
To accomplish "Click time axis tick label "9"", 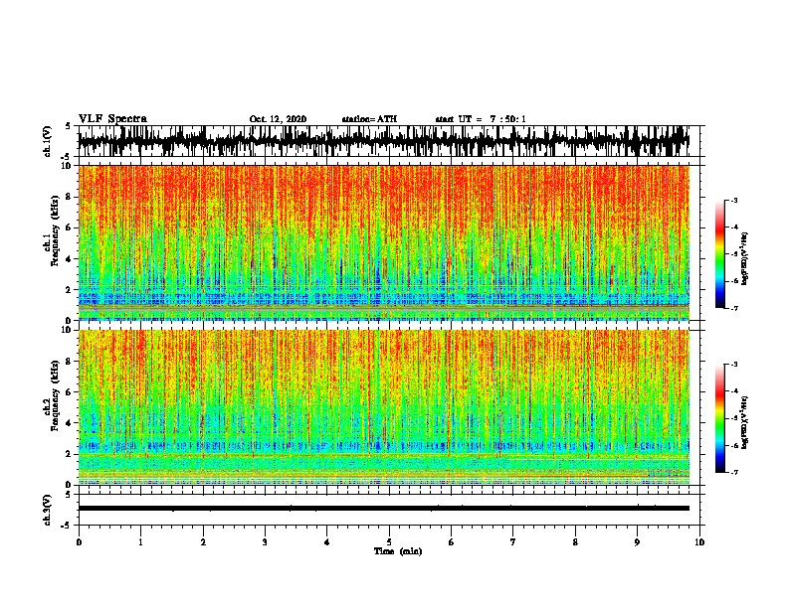I will pos(637,542).
